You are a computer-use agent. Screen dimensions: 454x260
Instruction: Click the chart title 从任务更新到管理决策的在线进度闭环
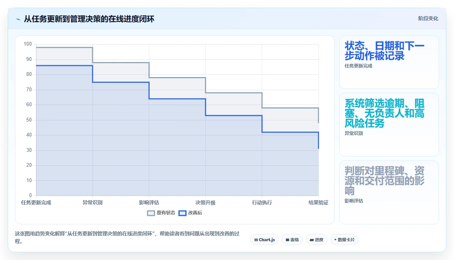[x=89, y=19]
